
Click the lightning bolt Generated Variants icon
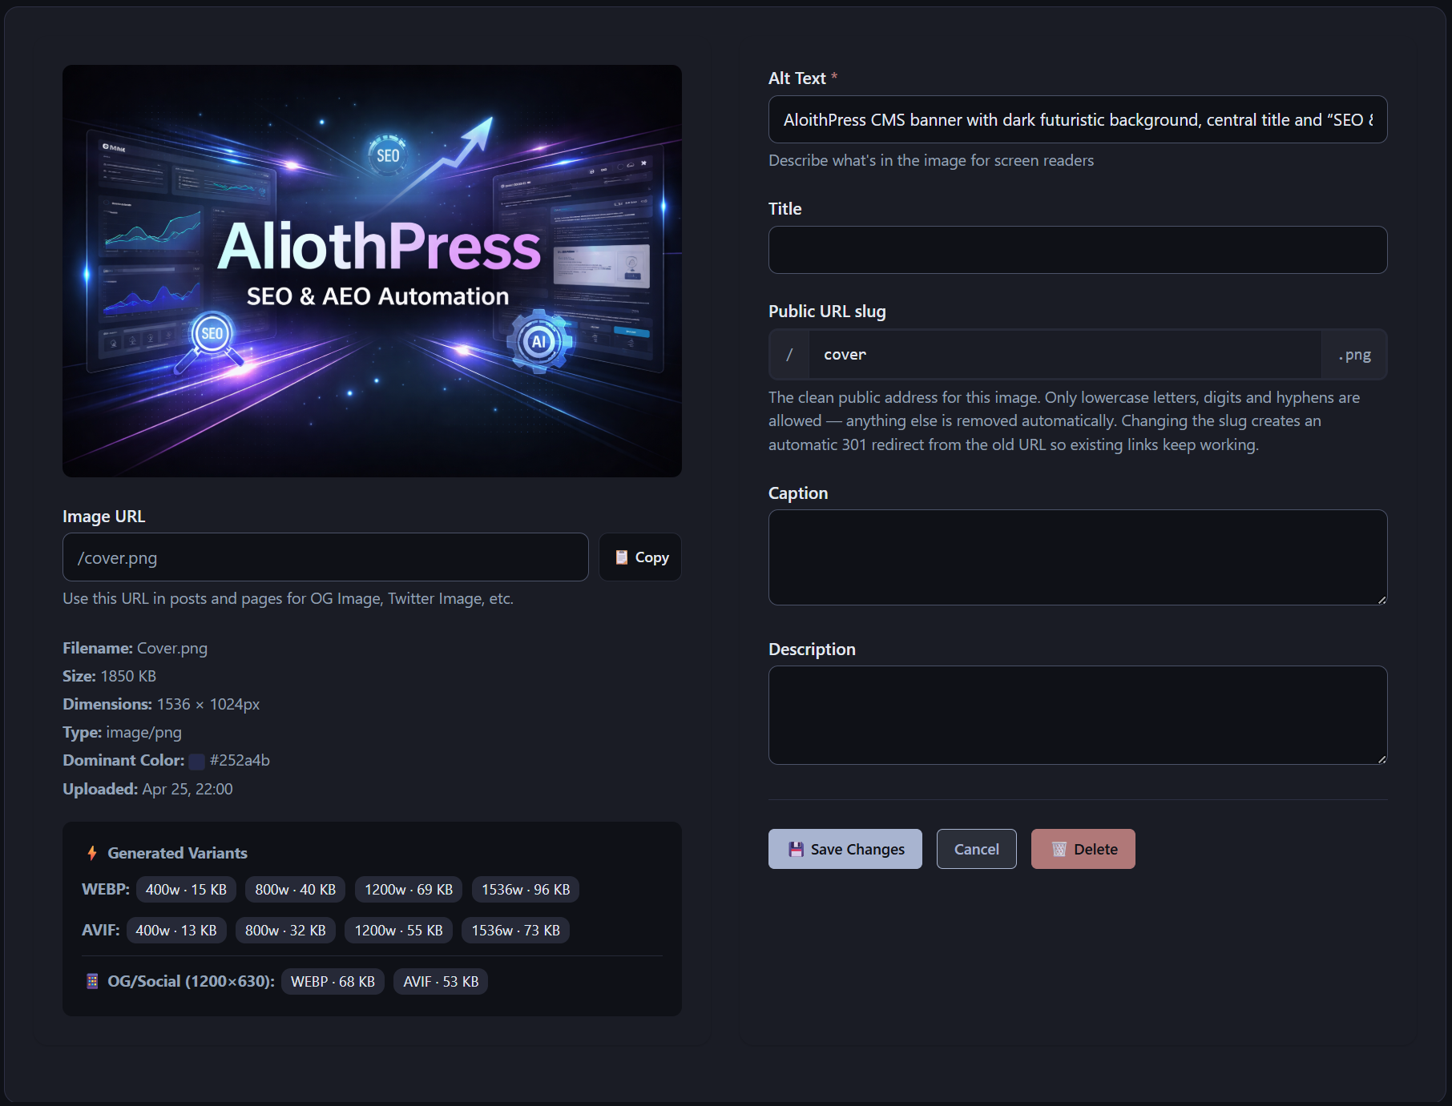(x=91, y=853)
